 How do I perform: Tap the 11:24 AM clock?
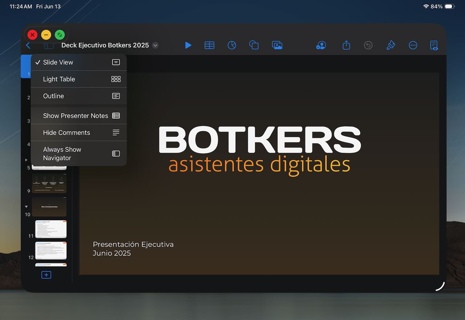(x=21, y=7)
